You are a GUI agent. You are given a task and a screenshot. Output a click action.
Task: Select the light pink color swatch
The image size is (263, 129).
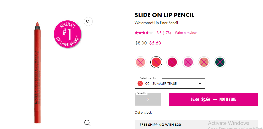(x=140, y=62)
